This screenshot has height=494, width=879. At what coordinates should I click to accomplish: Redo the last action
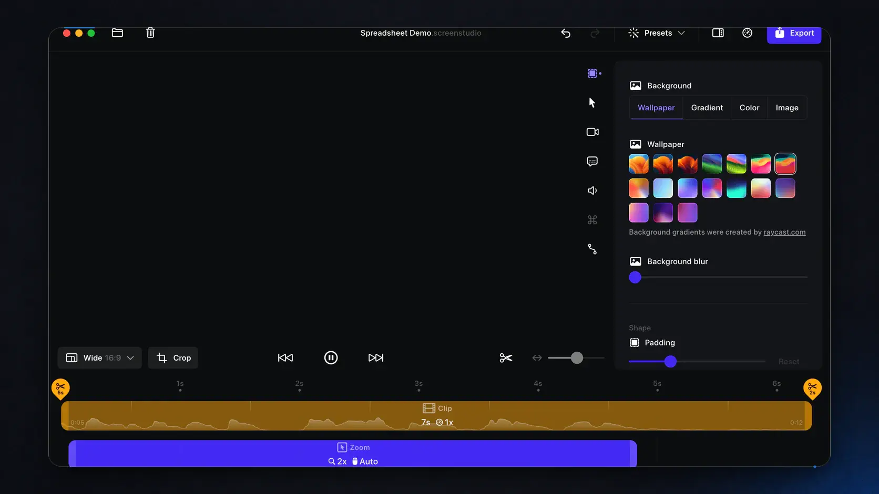click(595, 33)
